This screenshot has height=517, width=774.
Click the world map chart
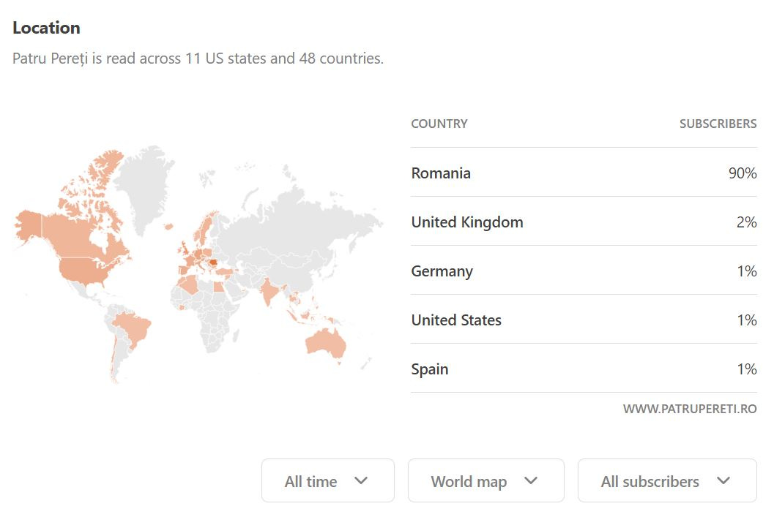pyautogui.click(x=198, y=264)
